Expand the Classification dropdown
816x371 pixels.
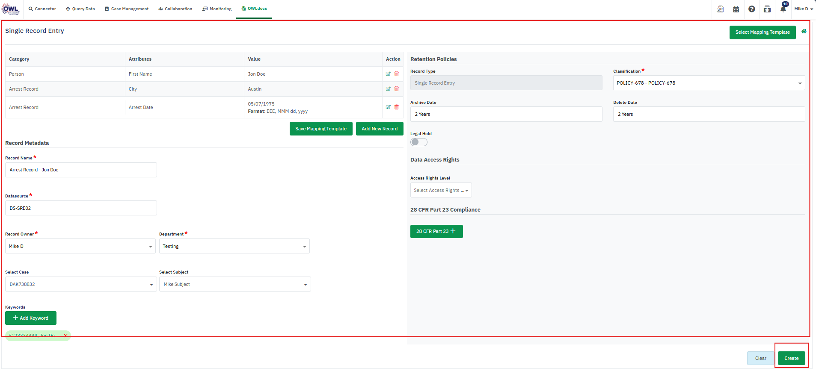click(709, 83)
